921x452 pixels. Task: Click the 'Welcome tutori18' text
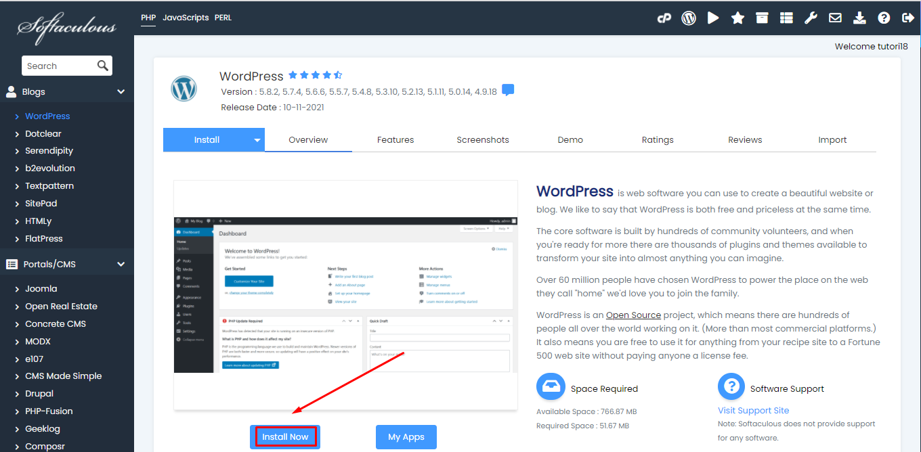(x=871, y=47)
